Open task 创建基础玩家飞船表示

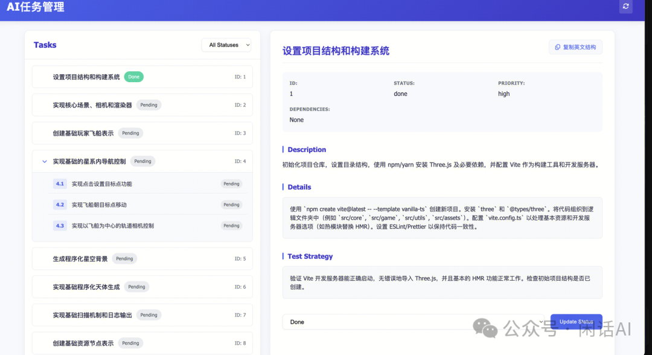pyautogui.click(x=83, y=133)
